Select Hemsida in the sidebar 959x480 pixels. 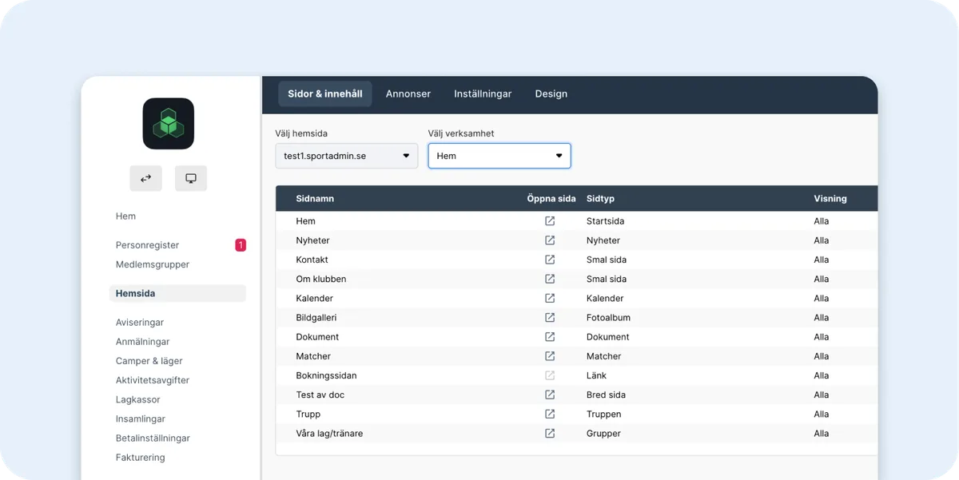pos(177,293)
